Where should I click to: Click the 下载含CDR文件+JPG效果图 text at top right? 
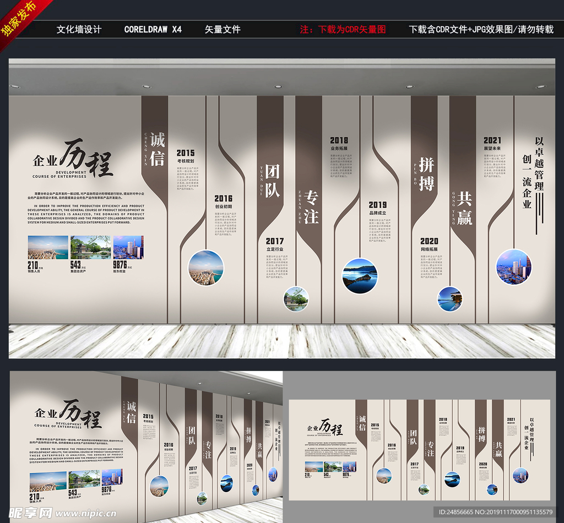[x=481, y=29]
